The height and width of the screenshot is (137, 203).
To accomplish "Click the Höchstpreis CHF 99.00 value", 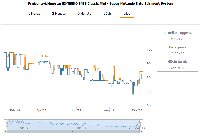I will (177, 68).
